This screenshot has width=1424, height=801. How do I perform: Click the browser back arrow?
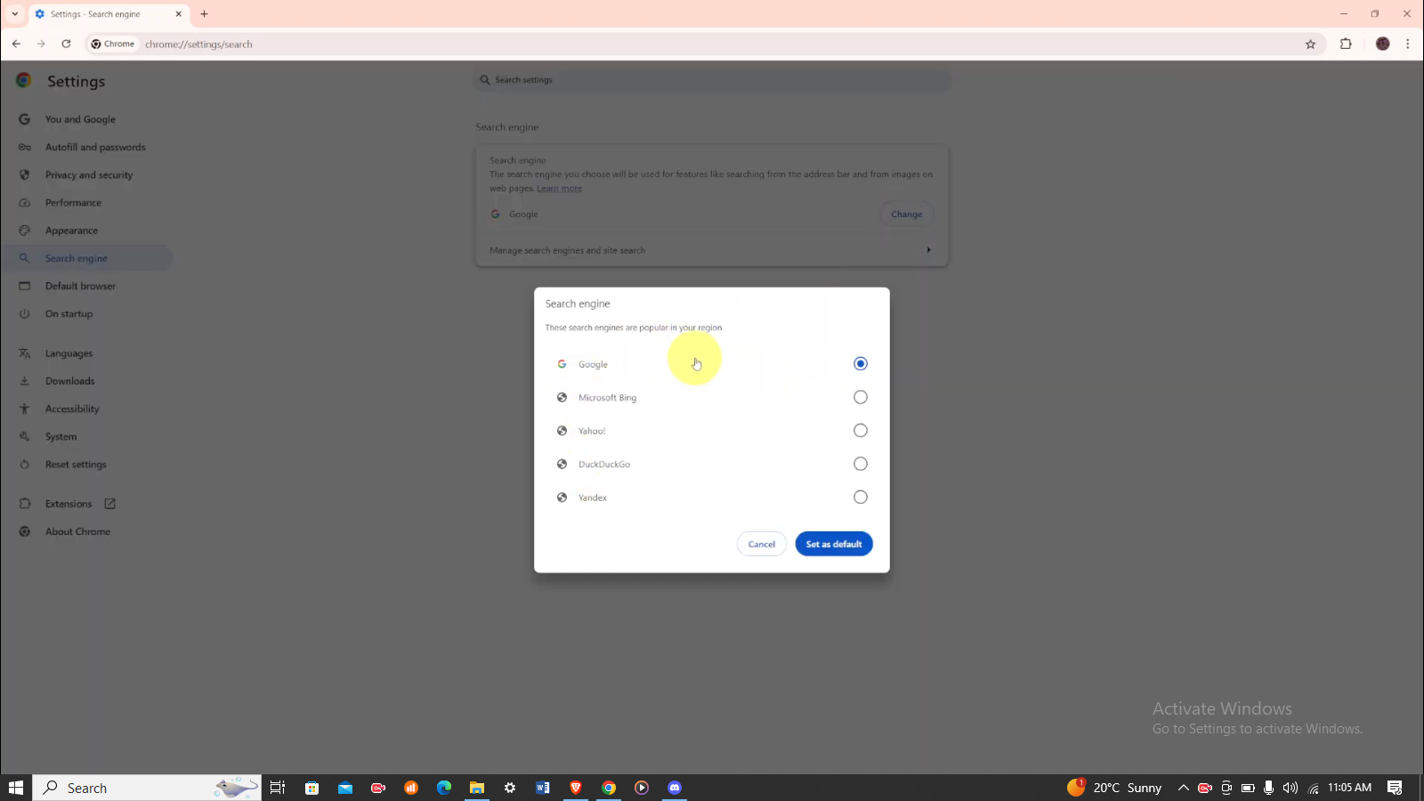pos(16,44)
